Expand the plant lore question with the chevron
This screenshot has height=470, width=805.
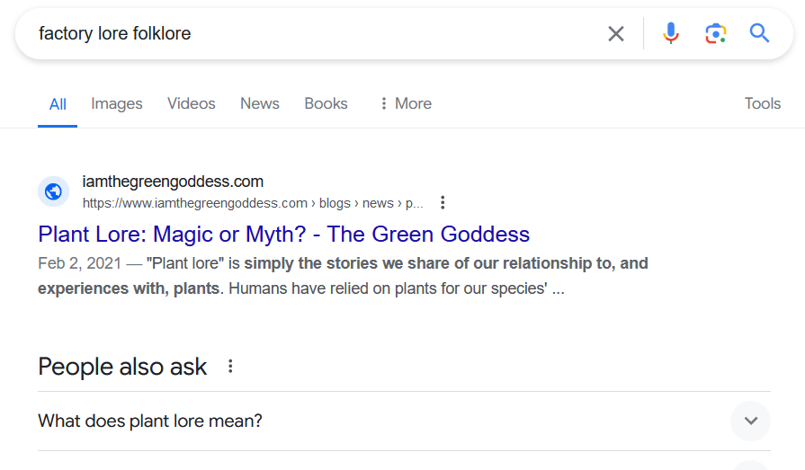tap(750, 421)
